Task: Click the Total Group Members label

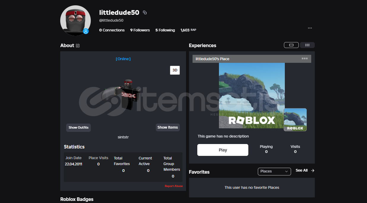Action: coord(172,164)
